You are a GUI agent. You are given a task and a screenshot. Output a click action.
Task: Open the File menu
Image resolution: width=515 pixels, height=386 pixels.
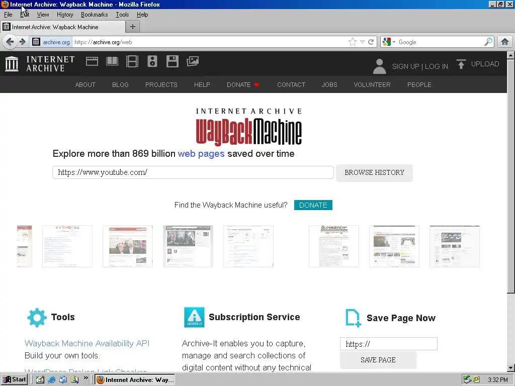8,15
